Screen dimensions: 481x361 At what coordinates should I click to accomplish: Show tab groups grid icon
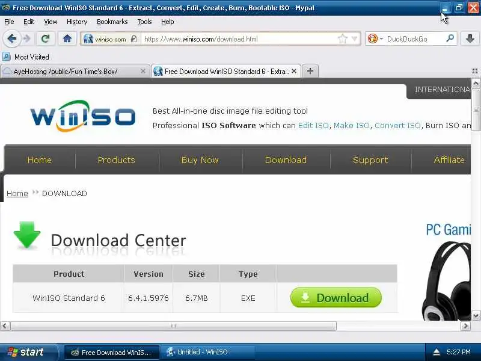475,71
